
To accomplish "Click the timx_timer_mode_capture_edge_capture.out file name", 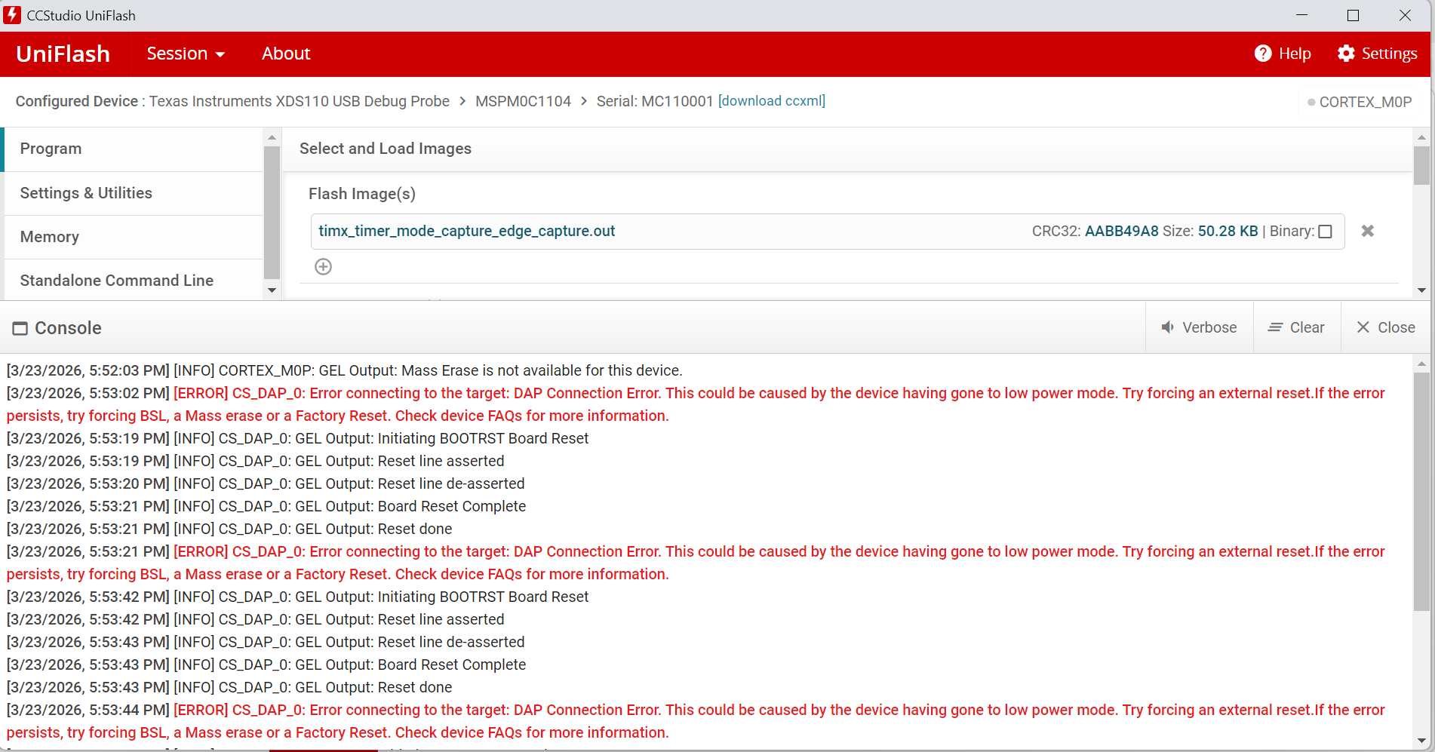I will pos(467,231).
